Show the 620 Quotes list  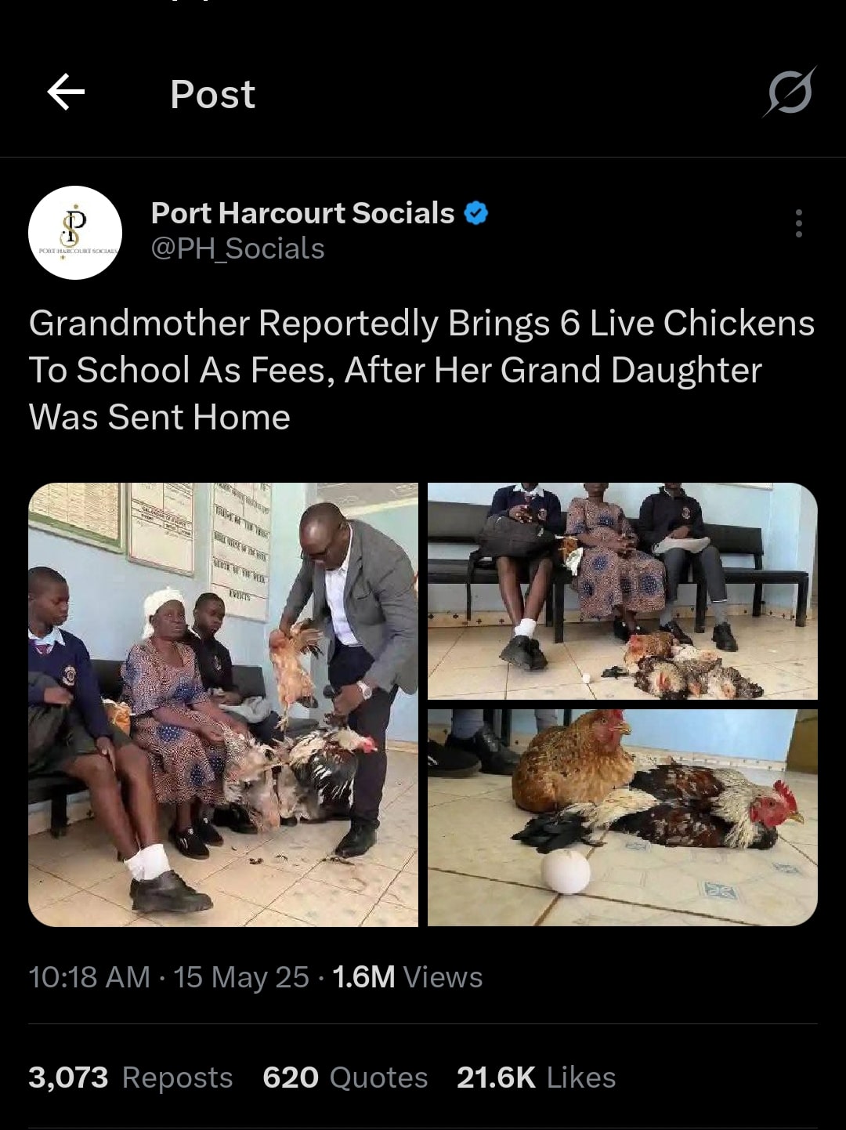tap(345, 1077)
